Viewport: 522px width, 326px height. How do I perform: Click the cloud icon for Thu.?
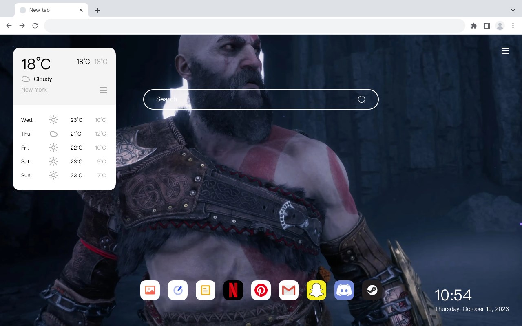coord(53,134)
